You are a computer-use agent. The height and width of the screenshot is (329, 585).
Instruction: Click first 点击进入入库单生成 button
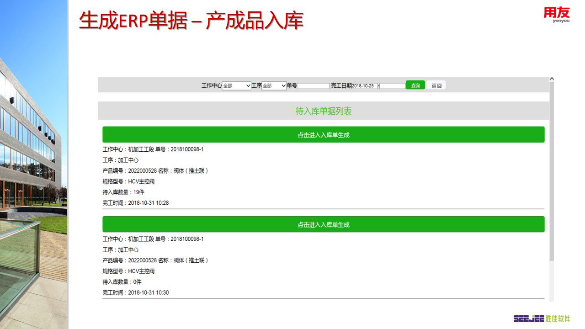pos(323,135)
